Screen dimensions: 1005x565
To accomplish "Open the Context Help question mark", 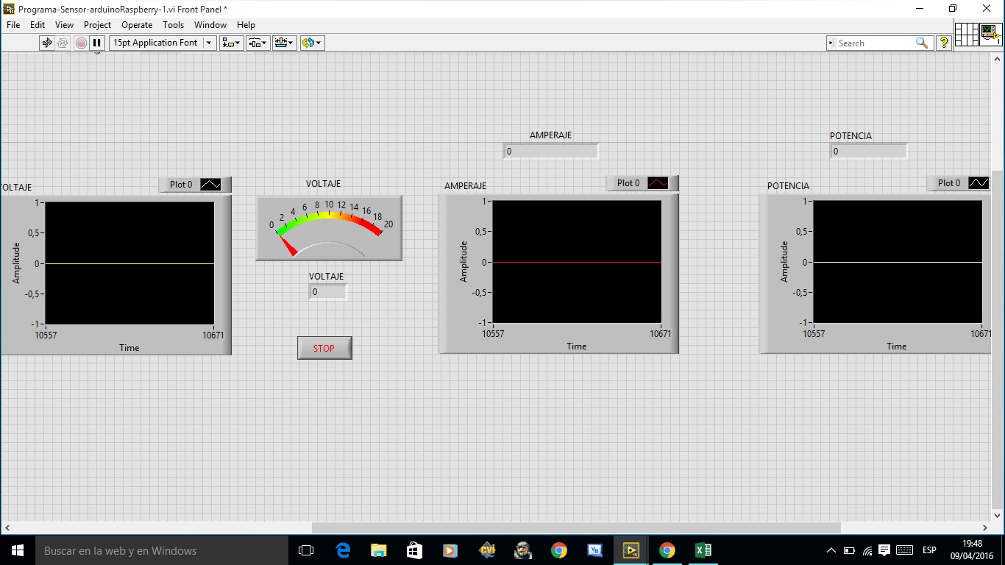I will (x=944, y=43).
